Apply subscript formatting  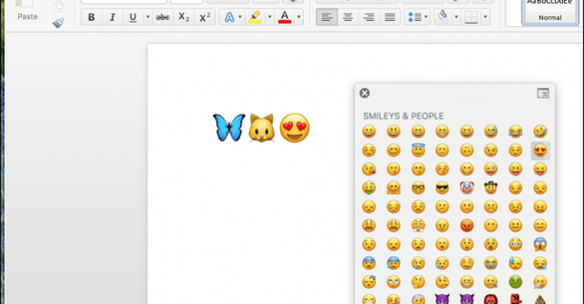coord(183,18)
